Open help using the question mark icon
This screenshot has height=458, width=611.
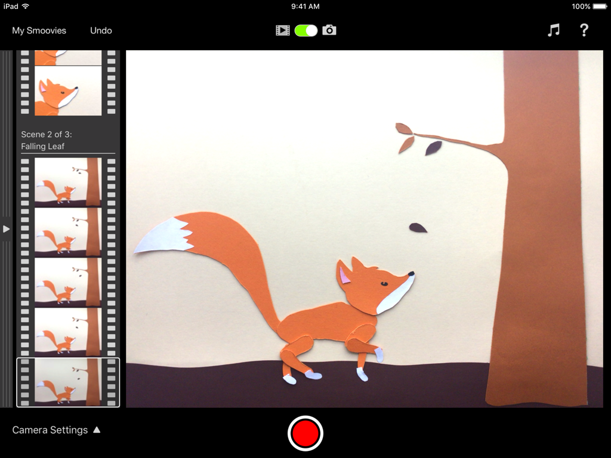pyautogui.click(x=584, y=30)
